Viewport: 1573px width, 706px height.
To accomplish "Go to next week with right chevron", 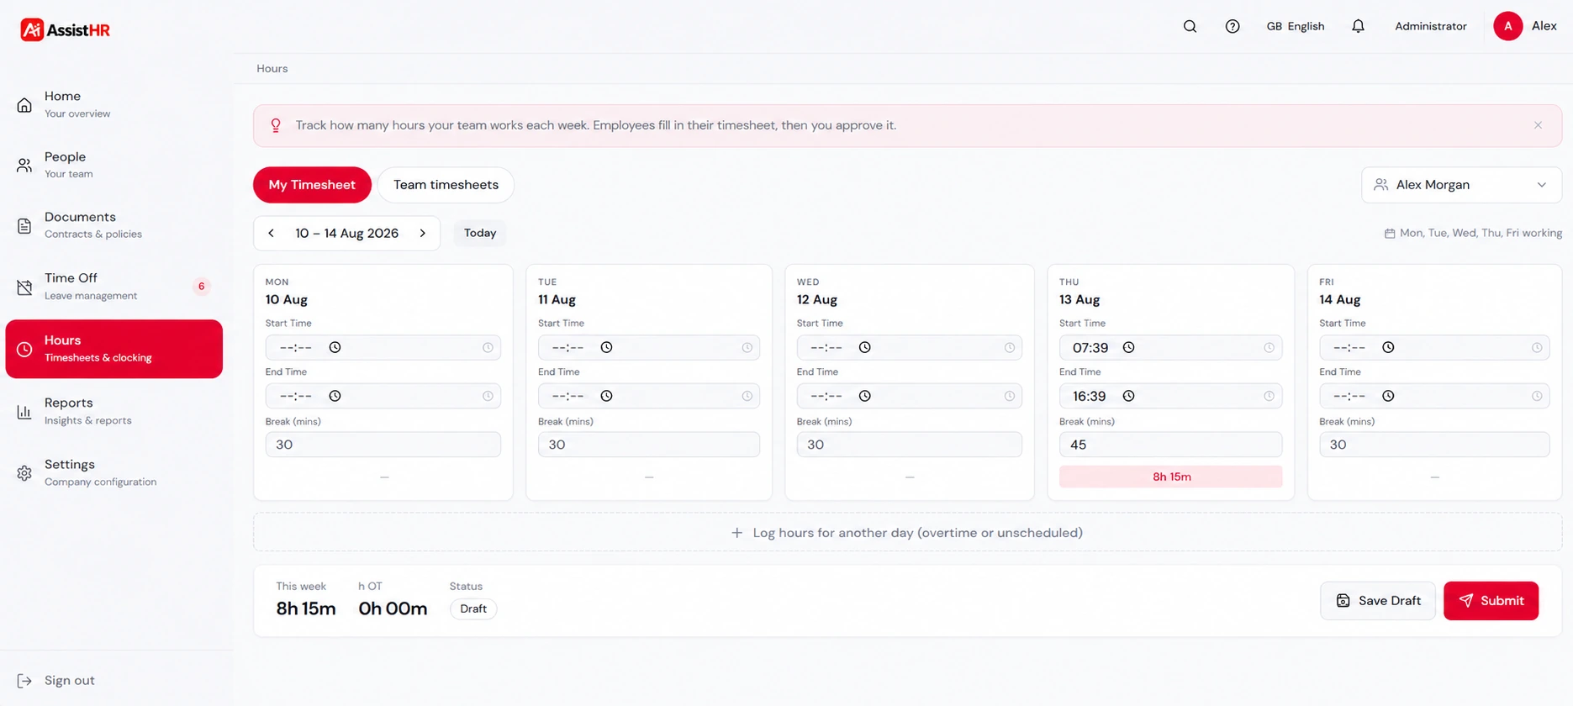I will (x=423, y=233).
